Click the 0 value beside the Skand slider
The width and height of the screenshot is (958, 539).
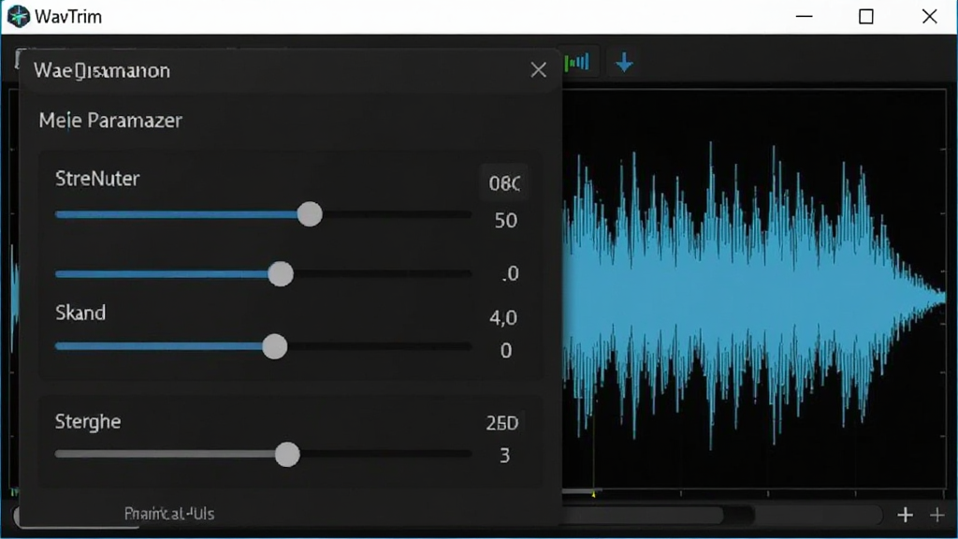coord(506,351)
